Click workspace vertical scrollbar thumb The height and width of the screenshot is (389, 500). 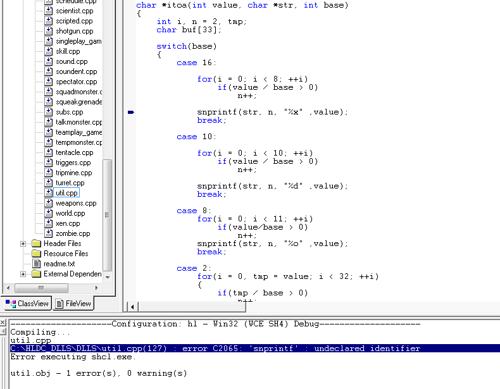108,215
